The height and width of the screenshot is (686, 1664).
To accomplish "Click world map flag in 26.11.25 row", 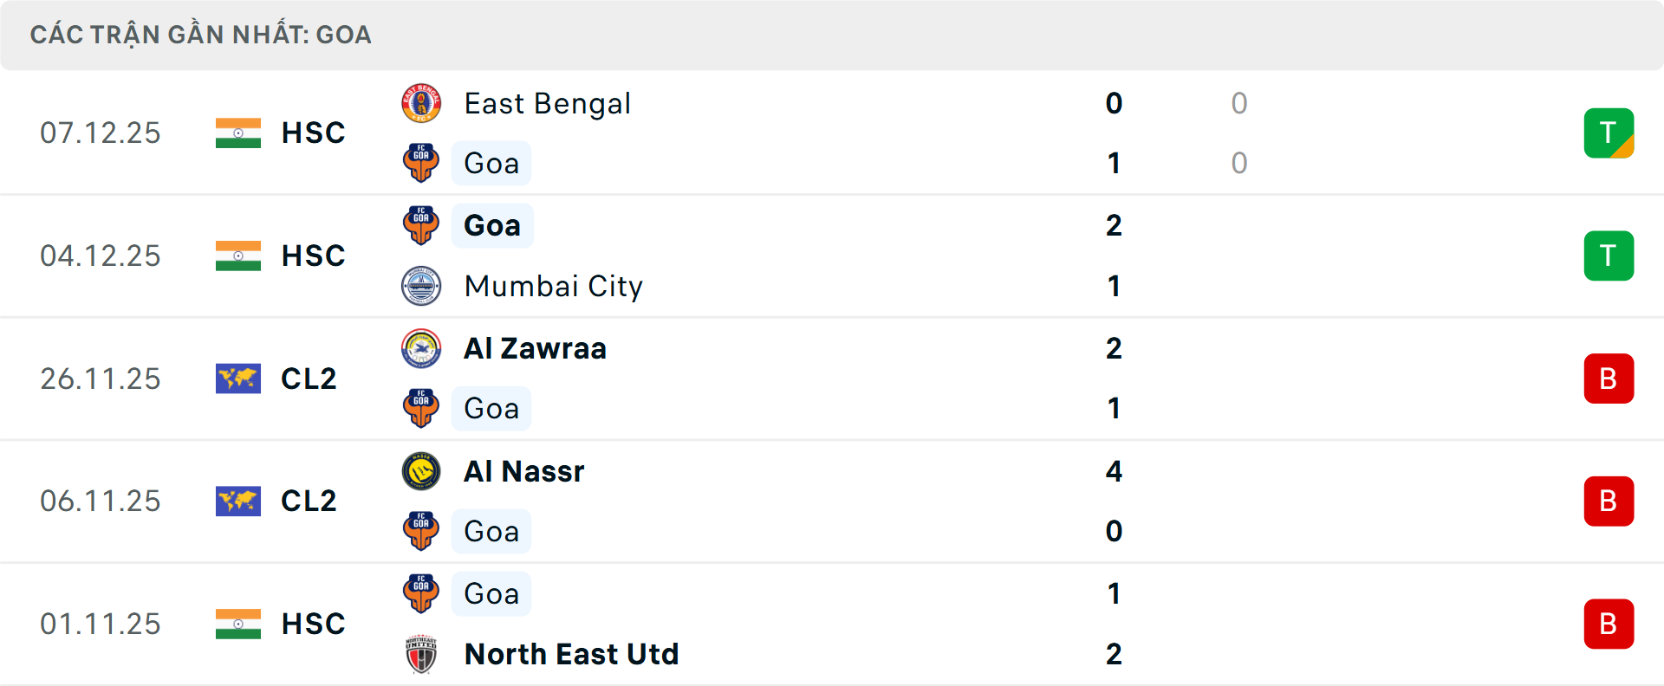I will 238,379.
